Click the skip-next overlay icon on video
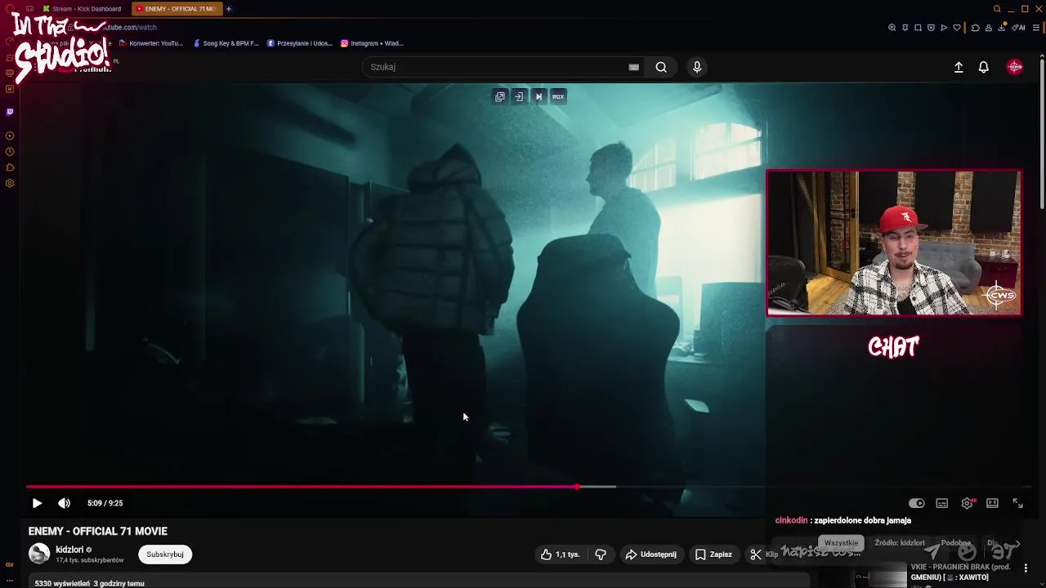The height and width of the screenshot is (588, 1046). pyautogui.click(x=539, y=96)
